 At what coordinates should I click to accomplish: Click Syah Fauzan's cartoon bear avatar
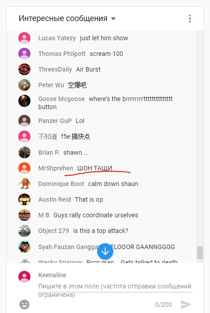click(24, 247)
